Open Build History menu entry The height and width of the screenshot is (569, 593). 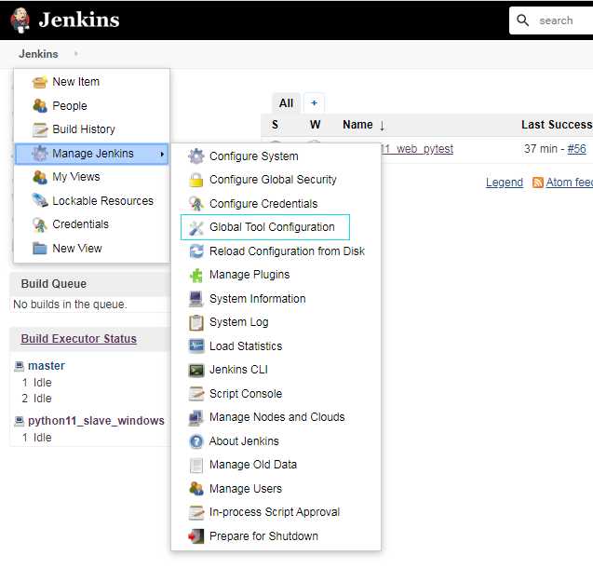pyautogui.click(x=91, y=129)
